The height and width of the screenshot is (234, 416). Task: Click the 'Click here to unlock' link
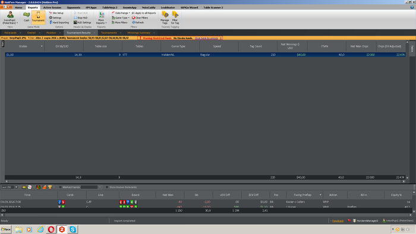[x=206, y=38]
